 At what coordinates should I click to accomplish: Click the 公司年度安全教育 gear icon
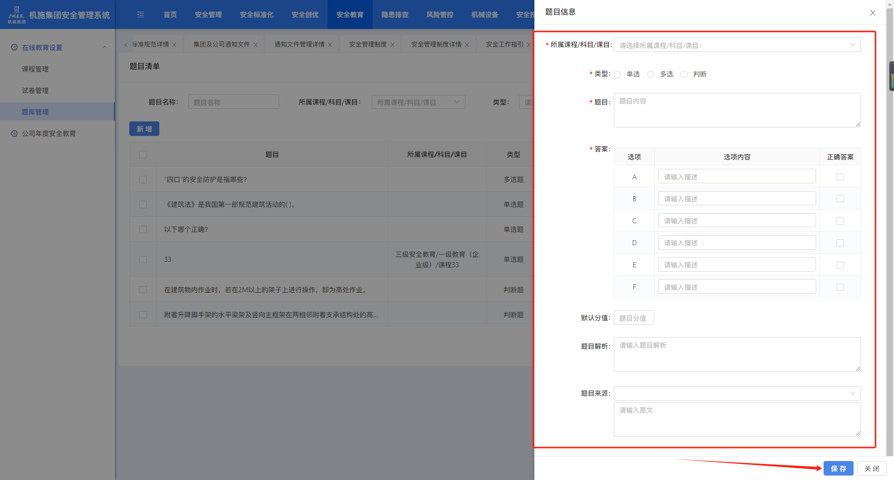[14, 134]
